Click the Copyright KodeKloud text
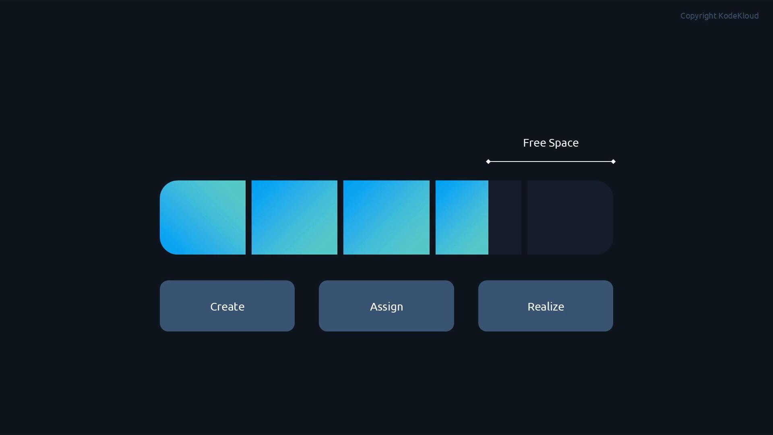This screenshot has height=435, width=773. tap(719, 16)
